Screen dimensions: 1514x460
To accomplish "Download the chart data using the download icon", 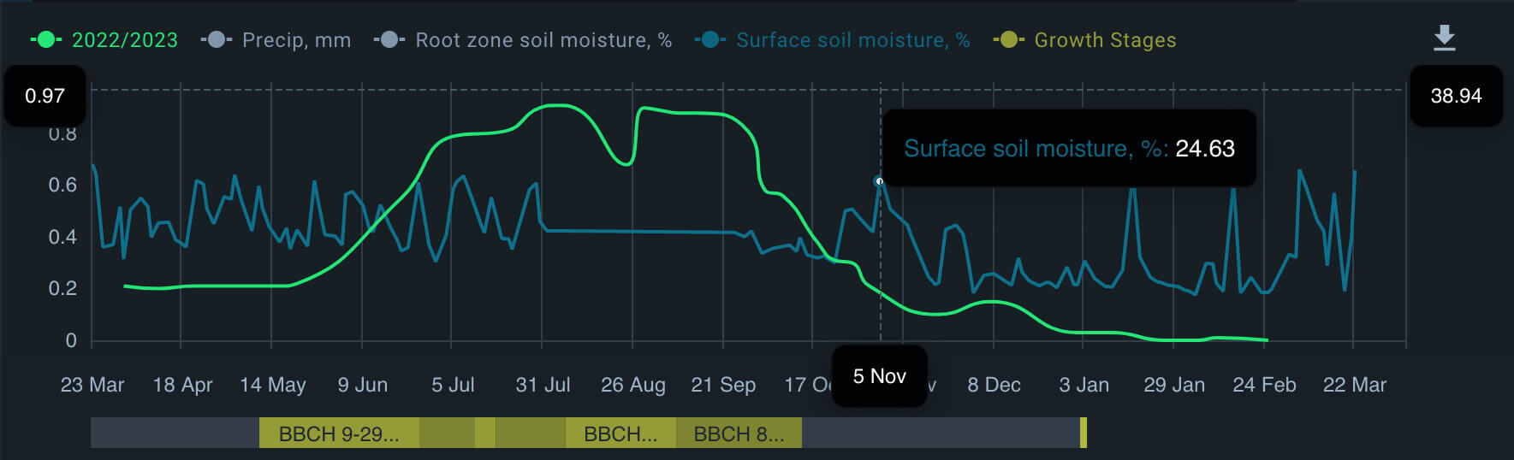I will click(x=1445, y=38).
